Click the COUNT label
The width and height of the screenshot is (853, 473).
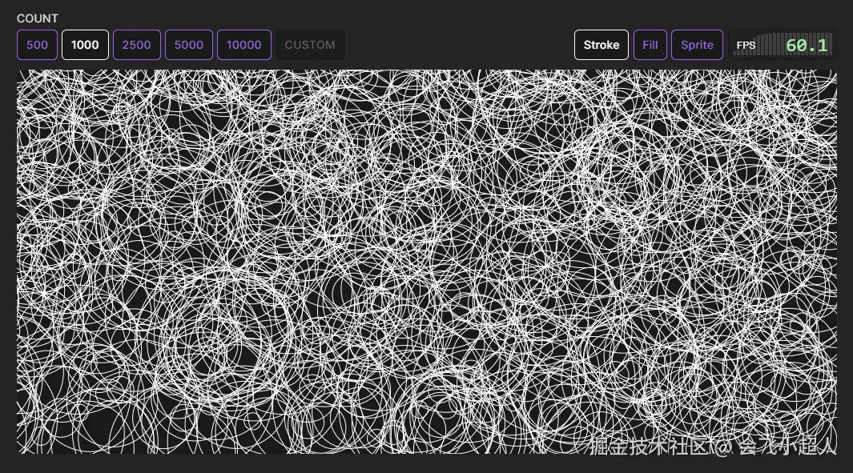(37, 18)
